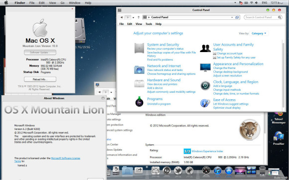Click the Ease of Access icon
This screenshot has height=180, width=289.
pos(205,103)
